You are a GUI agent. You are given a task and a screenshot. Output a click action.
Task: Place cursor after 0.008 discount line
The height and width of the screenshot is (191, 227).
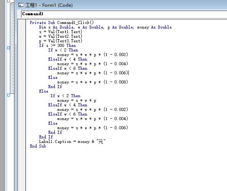[x=128, y=82]
